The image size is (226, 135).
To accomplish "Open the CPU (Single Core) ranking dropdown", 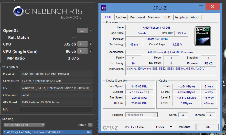I will pos(24,125).
